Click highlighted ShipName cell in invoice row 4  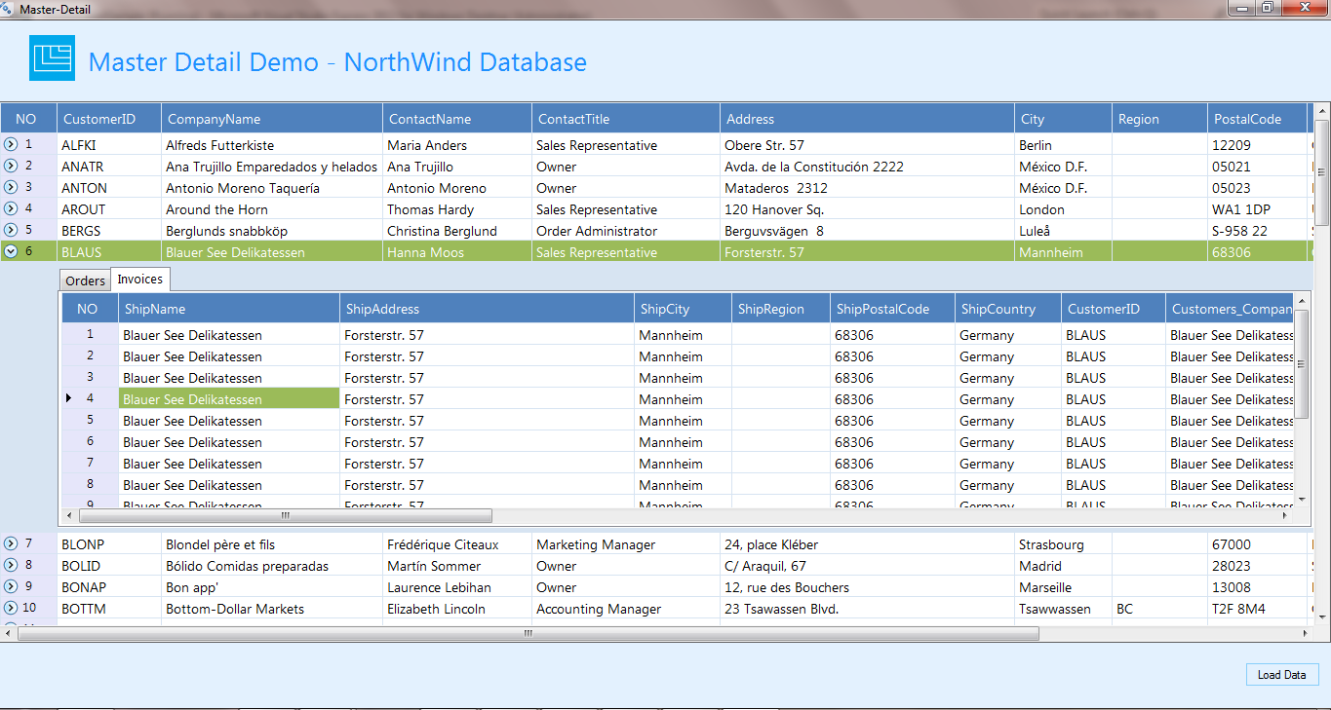229,398
